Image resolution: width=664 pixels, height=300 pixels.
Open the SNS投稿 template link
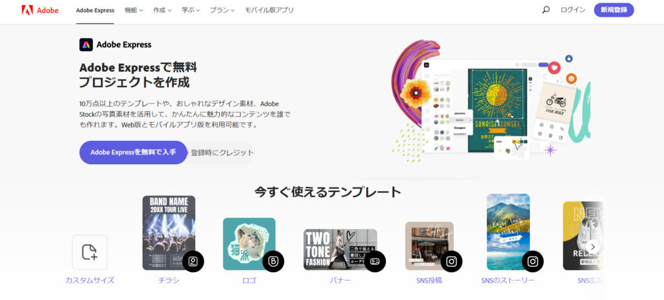[429, 280]
